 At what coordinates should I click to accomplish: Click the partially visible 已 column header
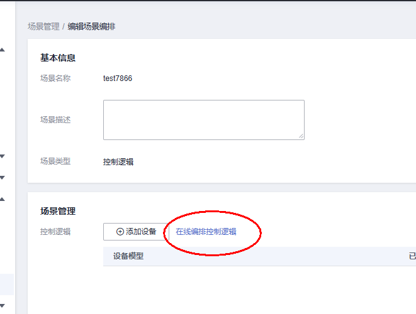(x=412, y=256)
